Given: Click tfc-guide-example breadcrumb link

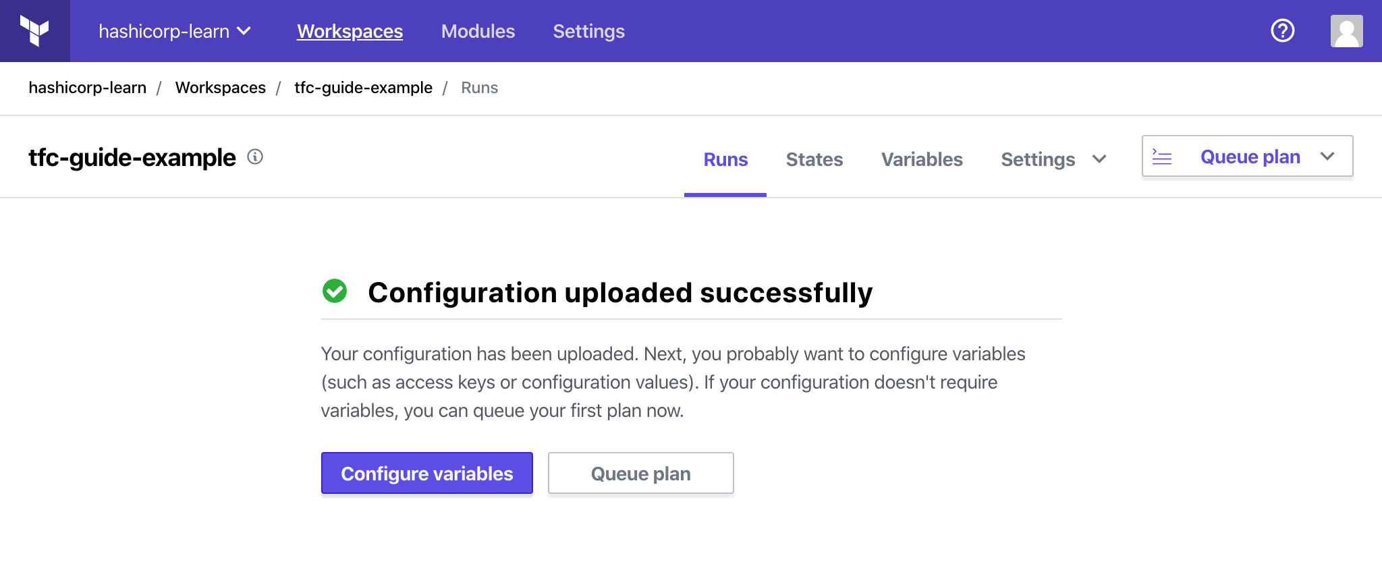Looking at the screenshot, I should tap(363, 88).
